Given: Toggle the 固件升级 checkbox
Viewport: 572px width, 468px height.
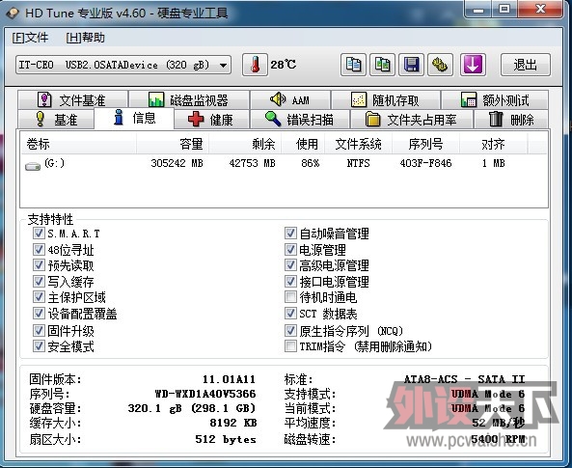Looking at the screenshot, I should coord(39,330).
